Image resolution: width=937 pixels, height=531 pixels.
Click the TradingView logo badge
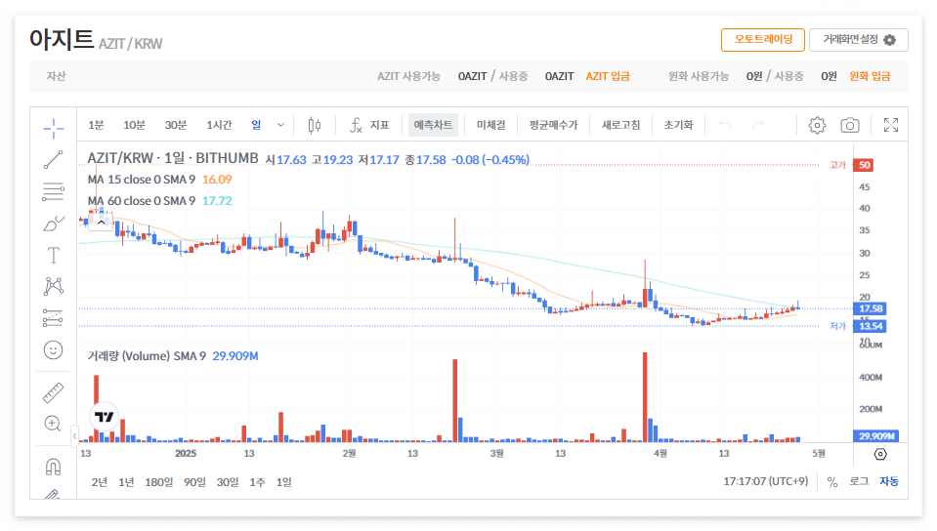pos(104,417)
